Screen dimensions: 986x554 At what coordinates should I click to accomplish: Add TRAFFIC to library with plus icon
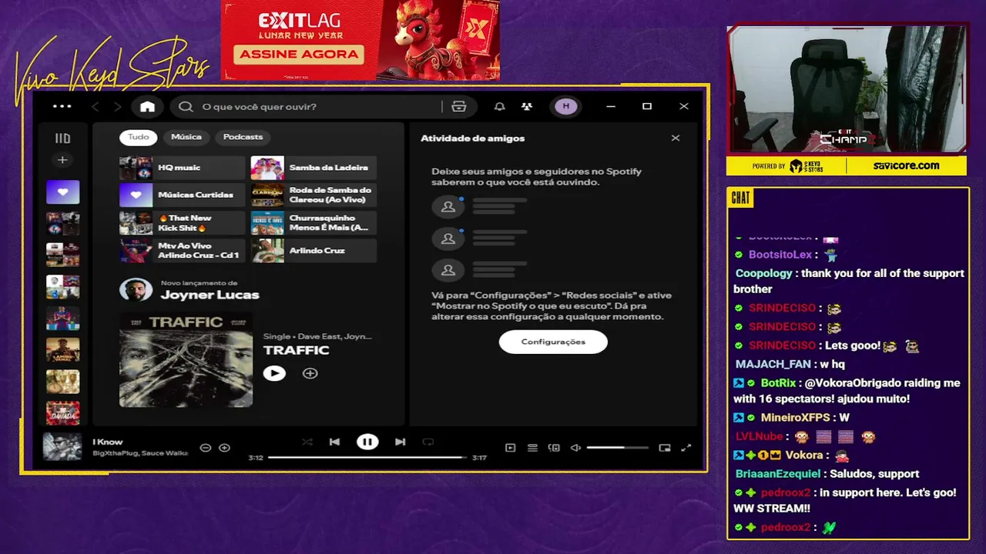[x=310, y=373]
